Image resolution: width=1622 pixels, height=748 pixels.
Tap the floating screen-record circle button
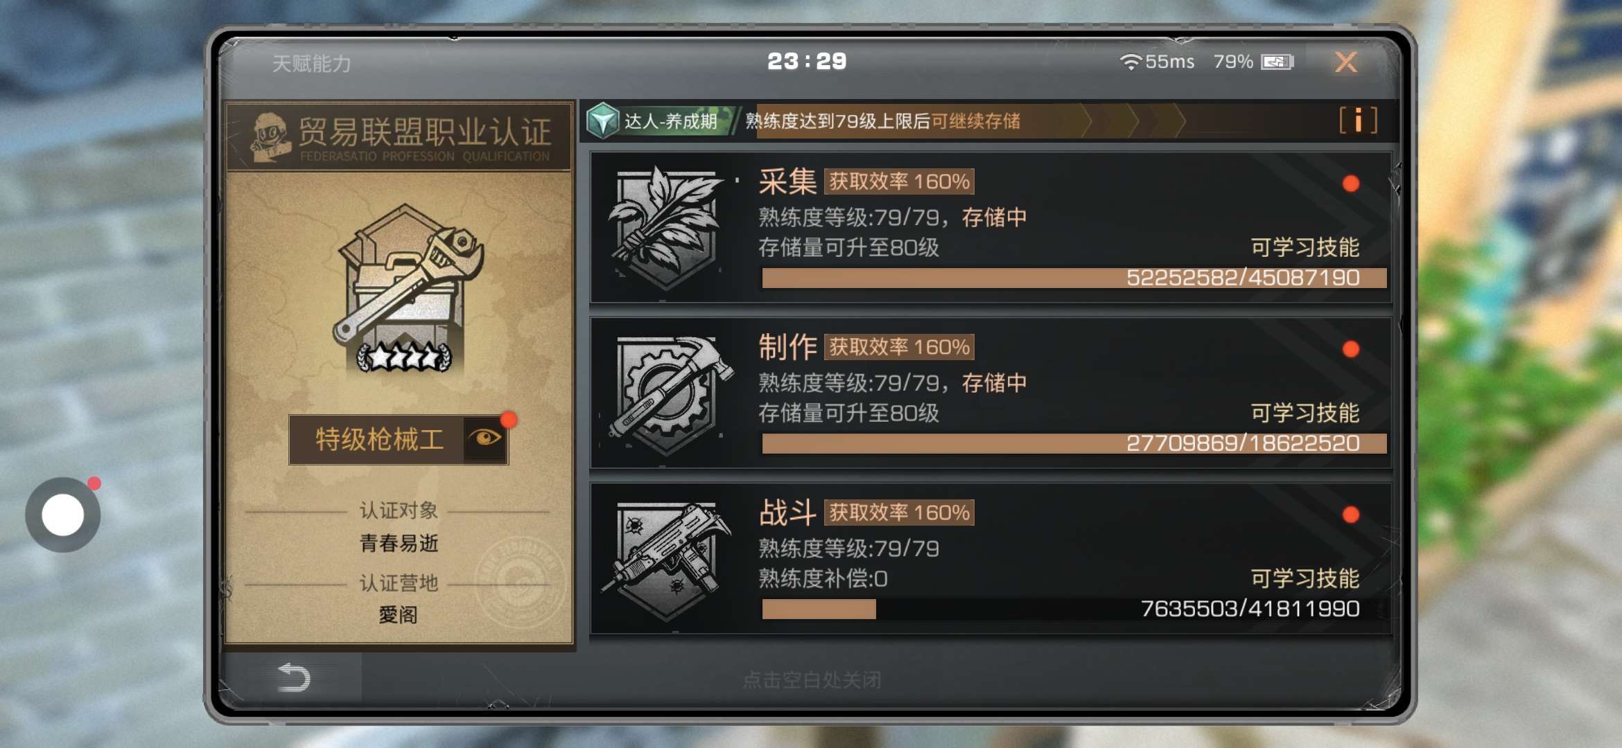[63, 515]
